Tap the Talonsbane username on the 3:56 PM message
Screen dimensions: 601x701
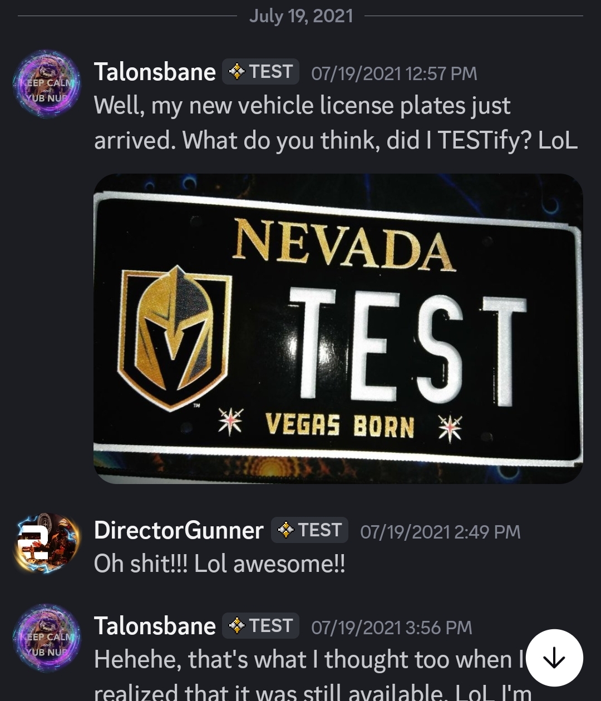coord(155,626)
